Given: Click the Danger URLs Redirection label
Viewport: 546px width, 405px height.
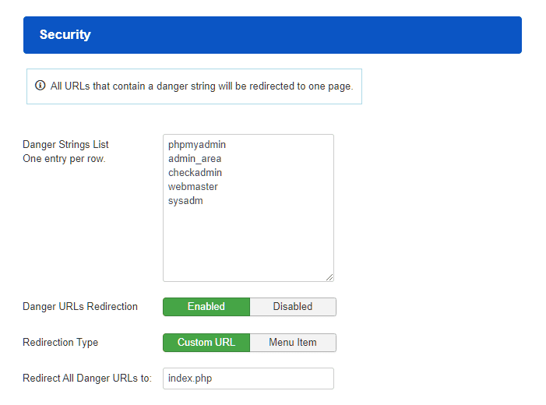Looking at the screenshot, I should pos(80,307).
